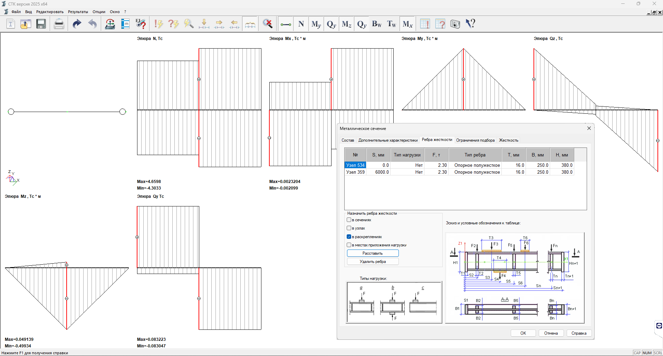Click the Bw bimoment diagram button
The height and width of the screenshot is (356, 663).
click(x=377, y=24)
